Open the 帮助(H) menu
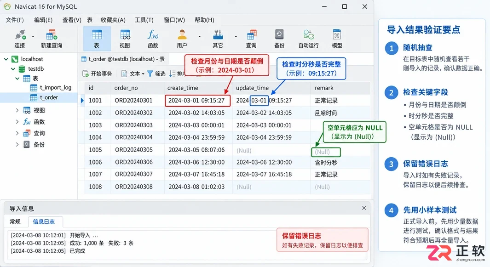This screenshot has height=267, width=490. click(204, 20)
